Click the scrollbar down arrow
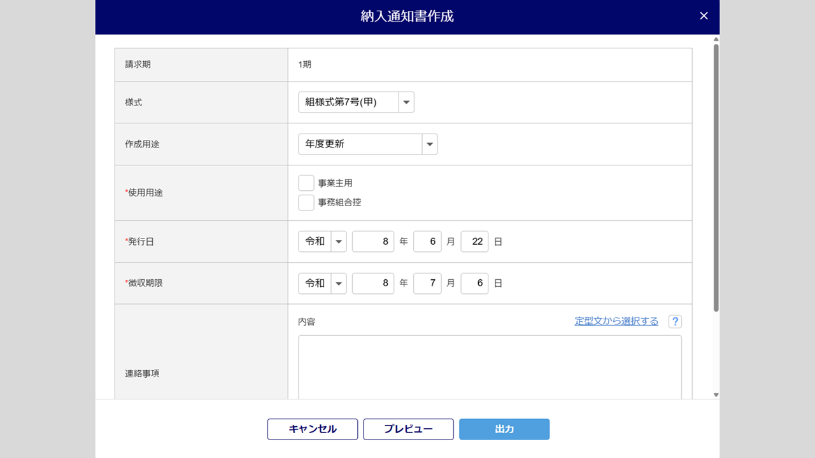Image resolution: width=815 pixels, height=458 pixels. click(716, 395)
